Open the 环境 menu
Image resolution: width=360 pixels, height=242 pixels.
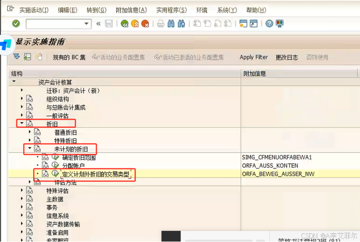point(202,10)
